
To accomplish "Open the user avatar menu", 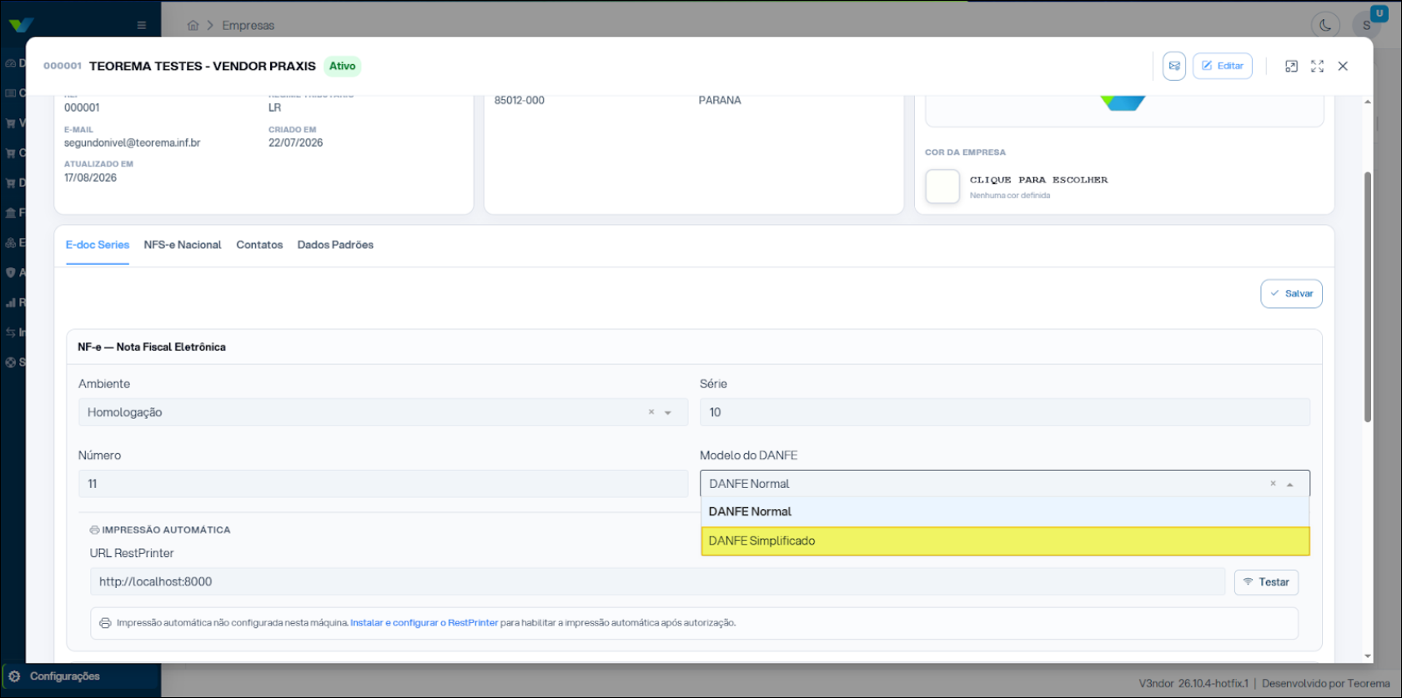I will (1367, 25).
